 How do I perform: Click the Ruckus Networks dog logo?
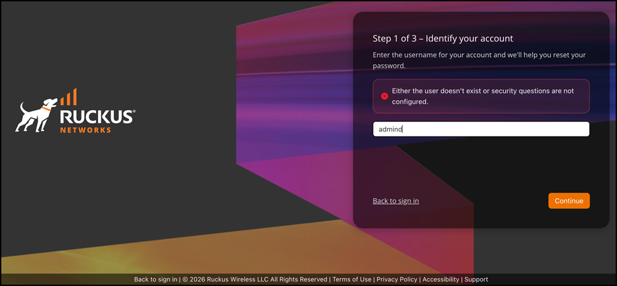point(76,111)
